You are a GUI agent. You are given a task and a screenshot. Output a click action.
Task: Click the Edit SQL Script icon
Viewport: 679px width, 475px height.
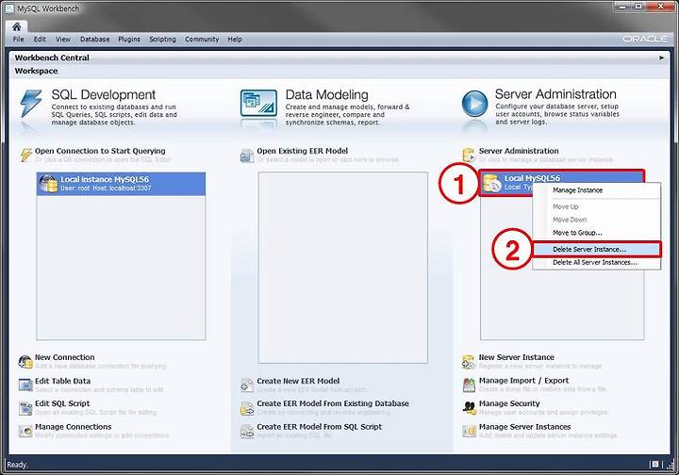click(x=25, y=408)
